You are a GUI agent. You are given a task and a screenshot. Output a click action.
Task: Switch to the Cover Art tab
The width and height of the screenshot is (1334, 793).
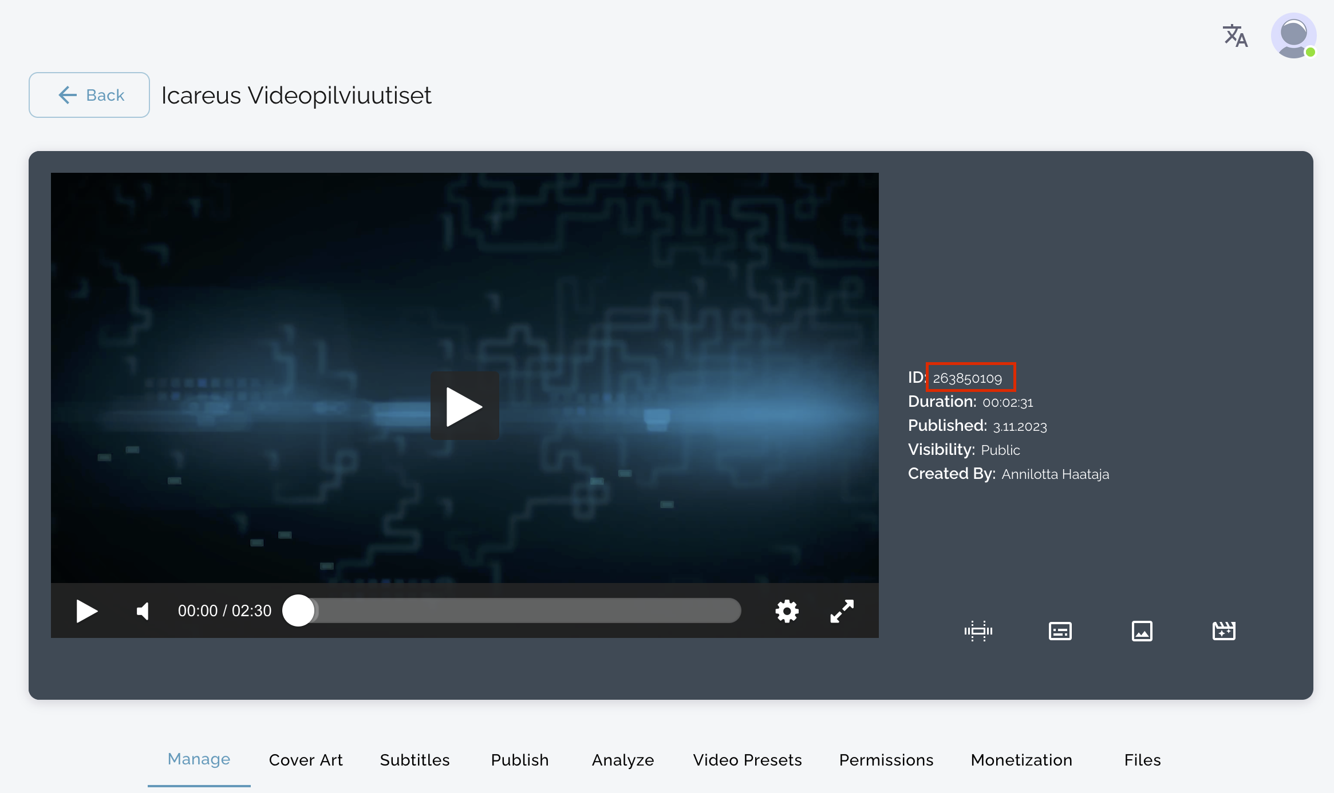pos(306,760)
